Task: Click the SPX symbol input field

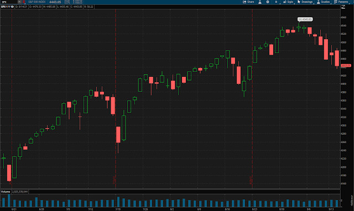Action: (9, 2)
